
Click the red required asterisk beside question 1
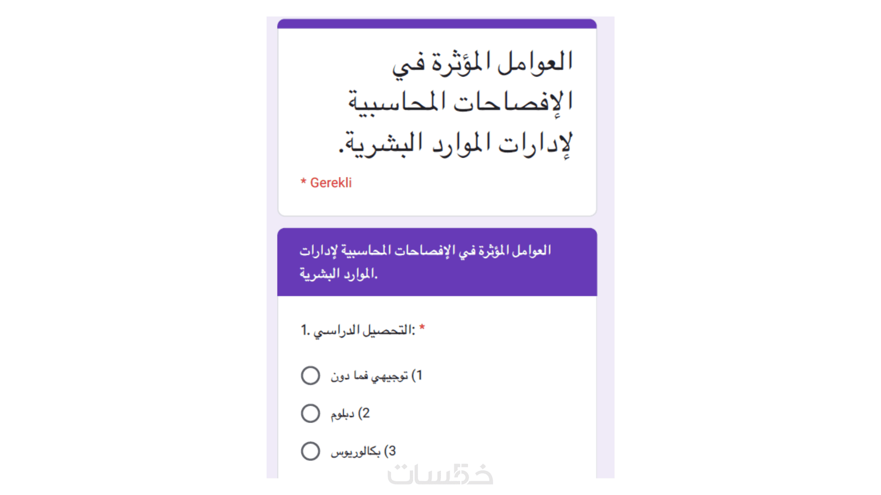[422, 328]
